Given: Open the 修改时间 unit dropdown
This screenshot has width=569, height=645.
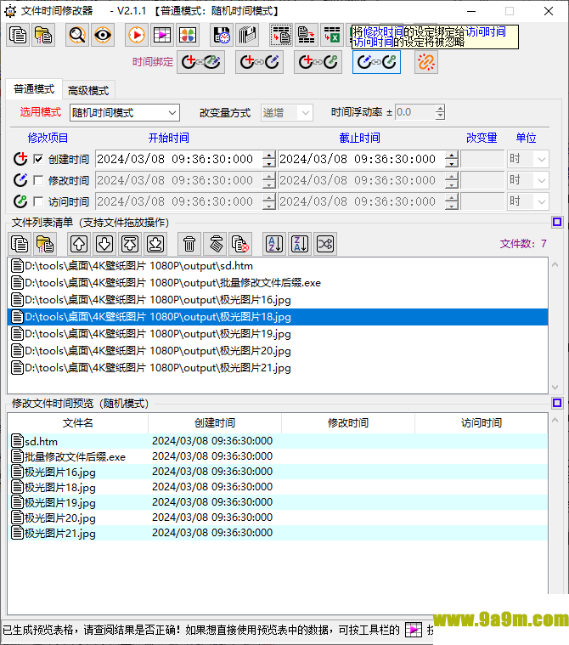Looking at the screenshot, I should click(528, 180).
